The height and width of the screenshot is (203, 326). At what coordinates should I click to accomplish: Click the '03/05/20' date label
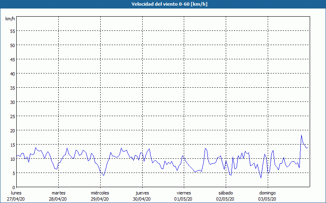(267, 199)
